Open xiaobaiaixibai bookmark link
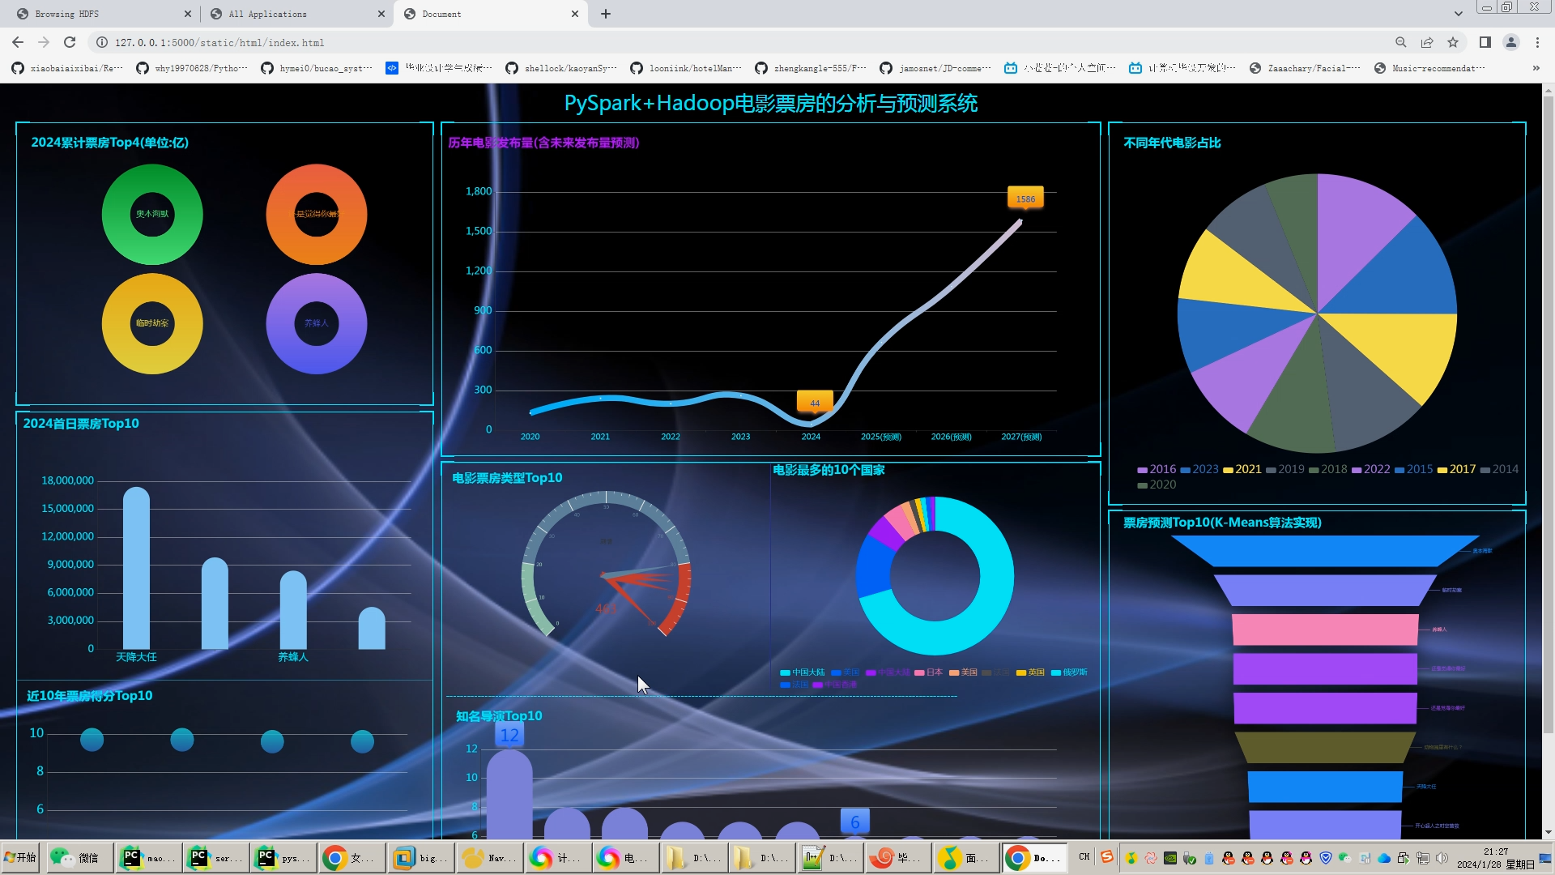This screenshot has width=1555, height=875. (x=68, y=68)
